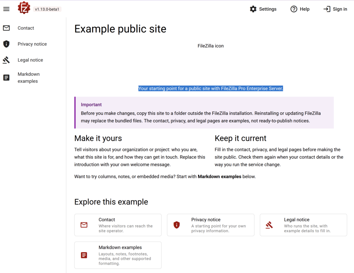Click 'A starting point for your own privacy' description
Viewport: 354px width, 273px height.
(x=218, y=229)
